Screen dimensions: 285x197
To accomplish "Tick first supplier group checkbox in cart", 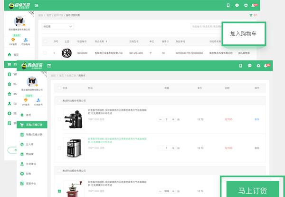I will (x=59, y=100).
